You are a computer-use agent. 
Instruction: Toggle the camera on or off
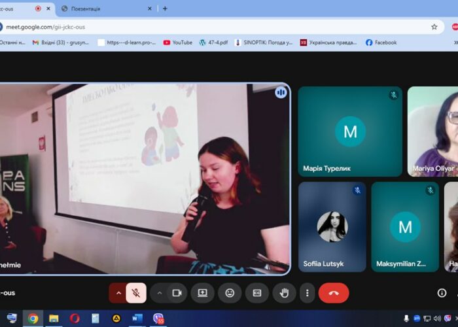(176, 293)
